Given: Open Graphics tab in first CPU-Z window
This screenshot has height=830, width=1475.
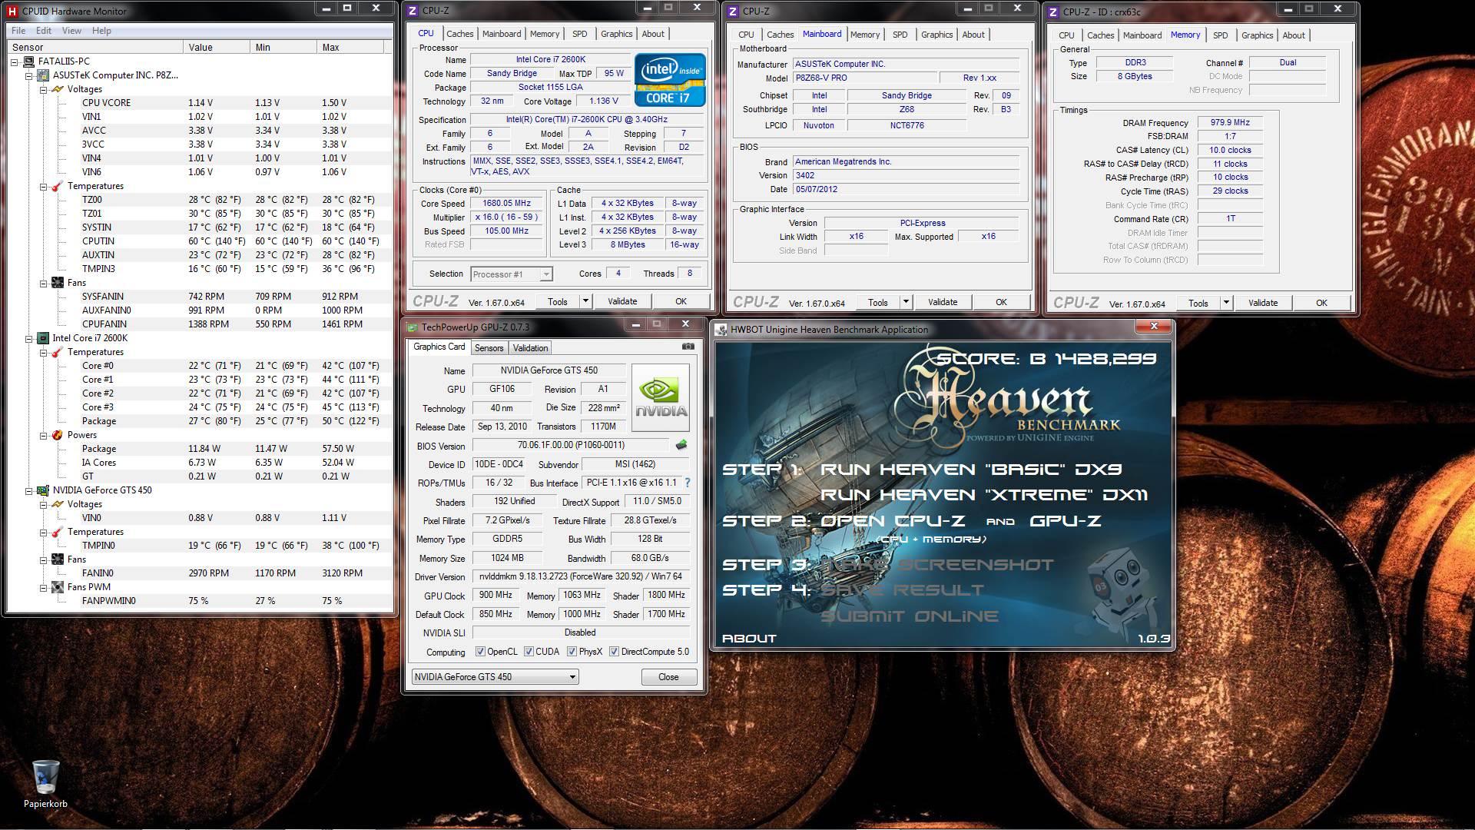Looking at the screenshot, I should (x=616, y=34).
